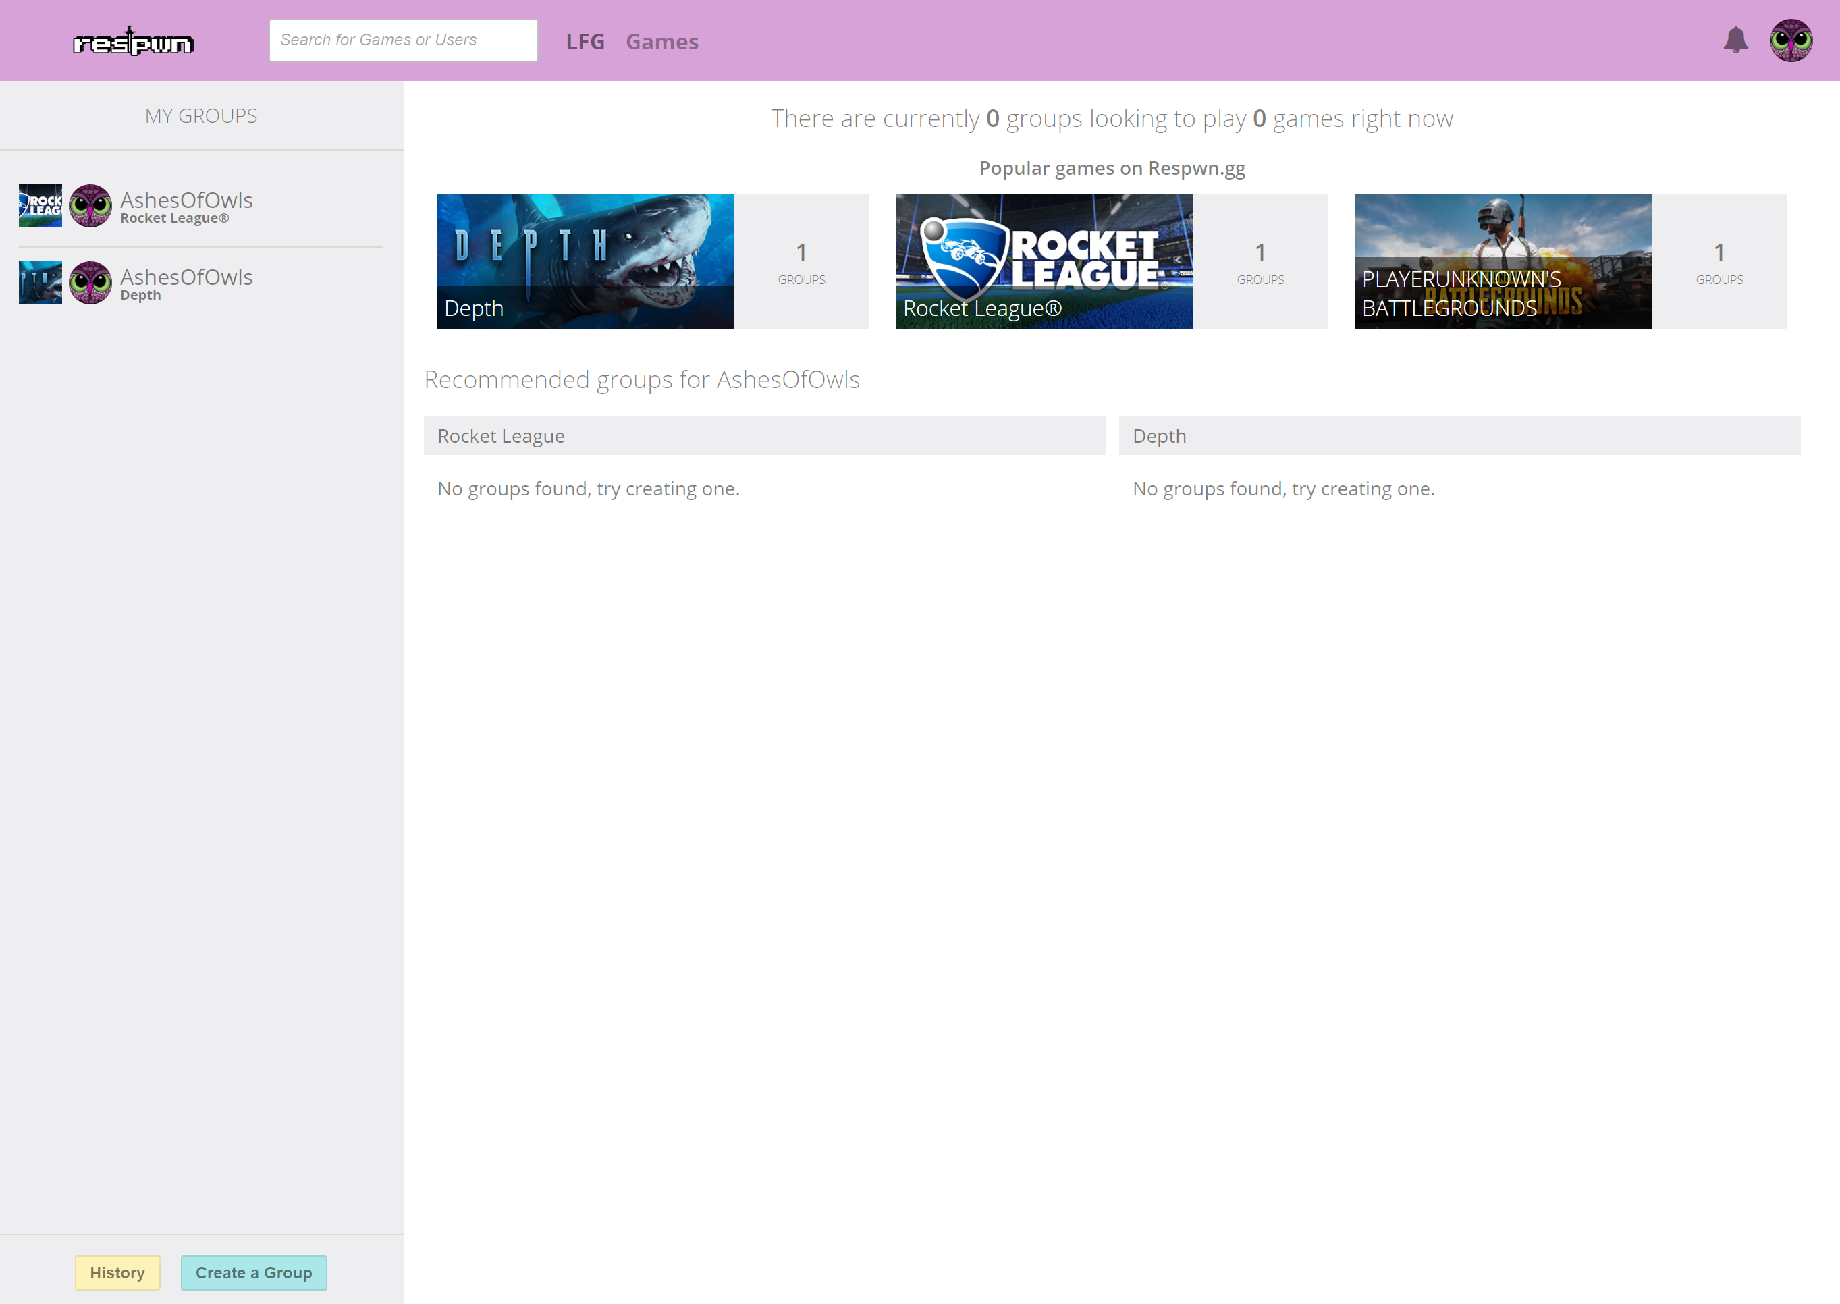Viewport: 1840px width, 1304px height.
Task: Click Depth game thumbnail in My Groups
Action: pyautogui.click(x=40, y=283)
